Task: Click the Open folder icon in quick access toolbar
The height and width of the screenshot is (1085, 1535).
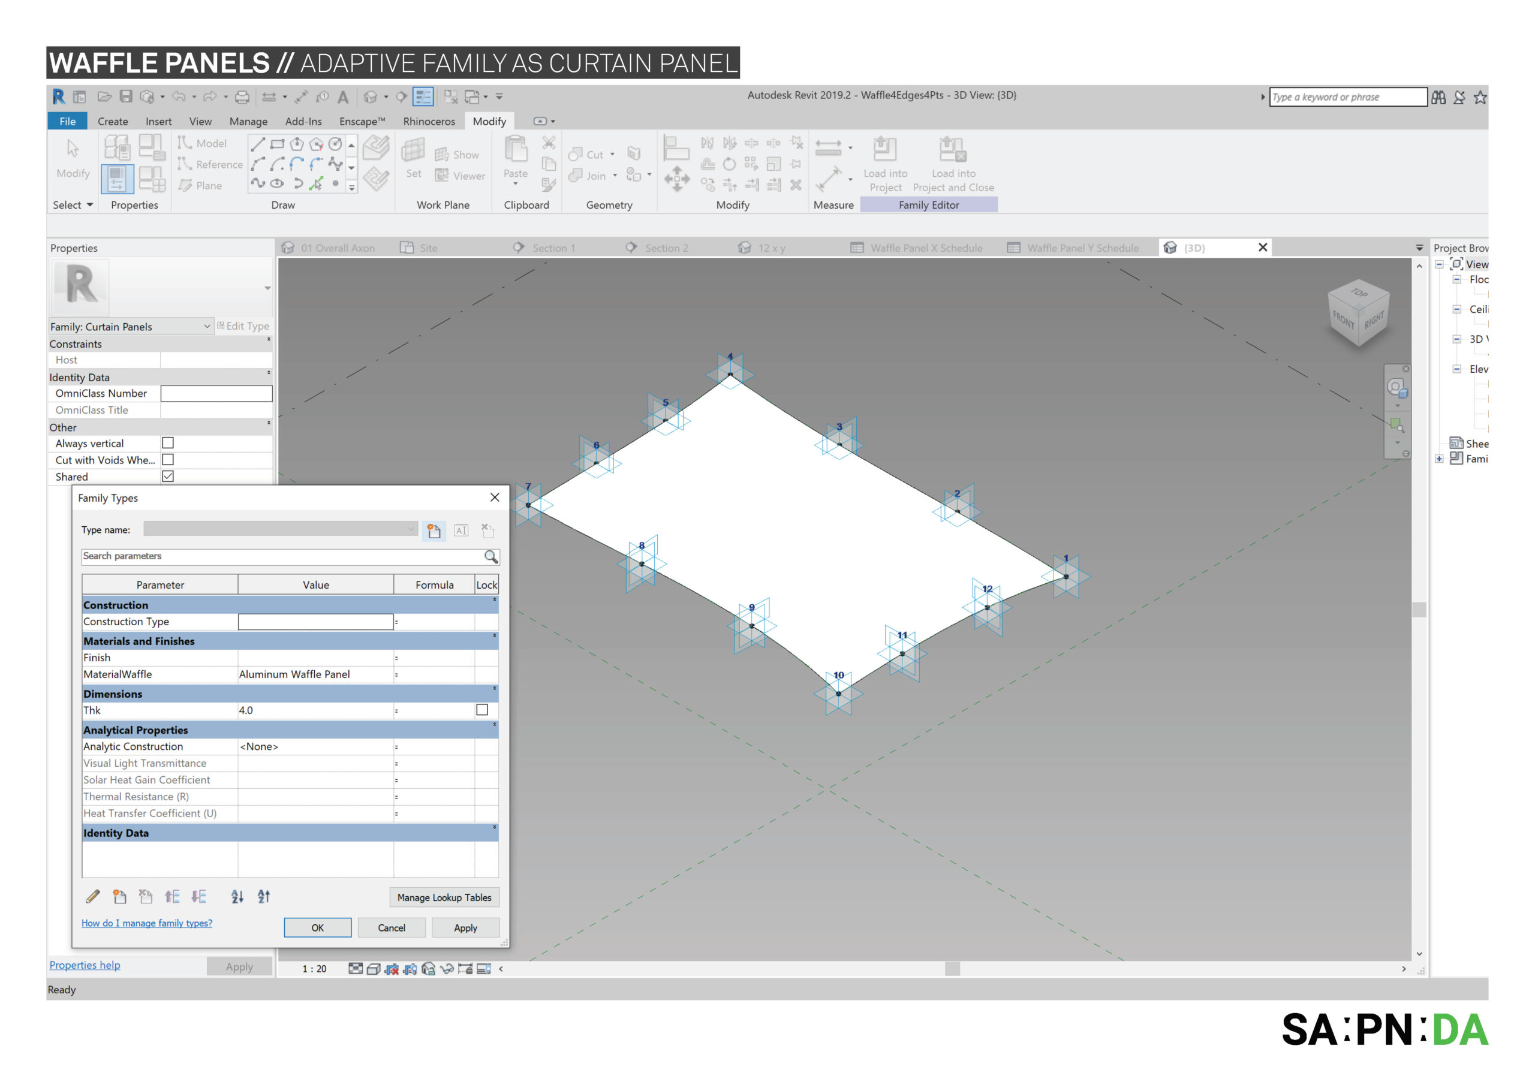Action: point(104,97)
